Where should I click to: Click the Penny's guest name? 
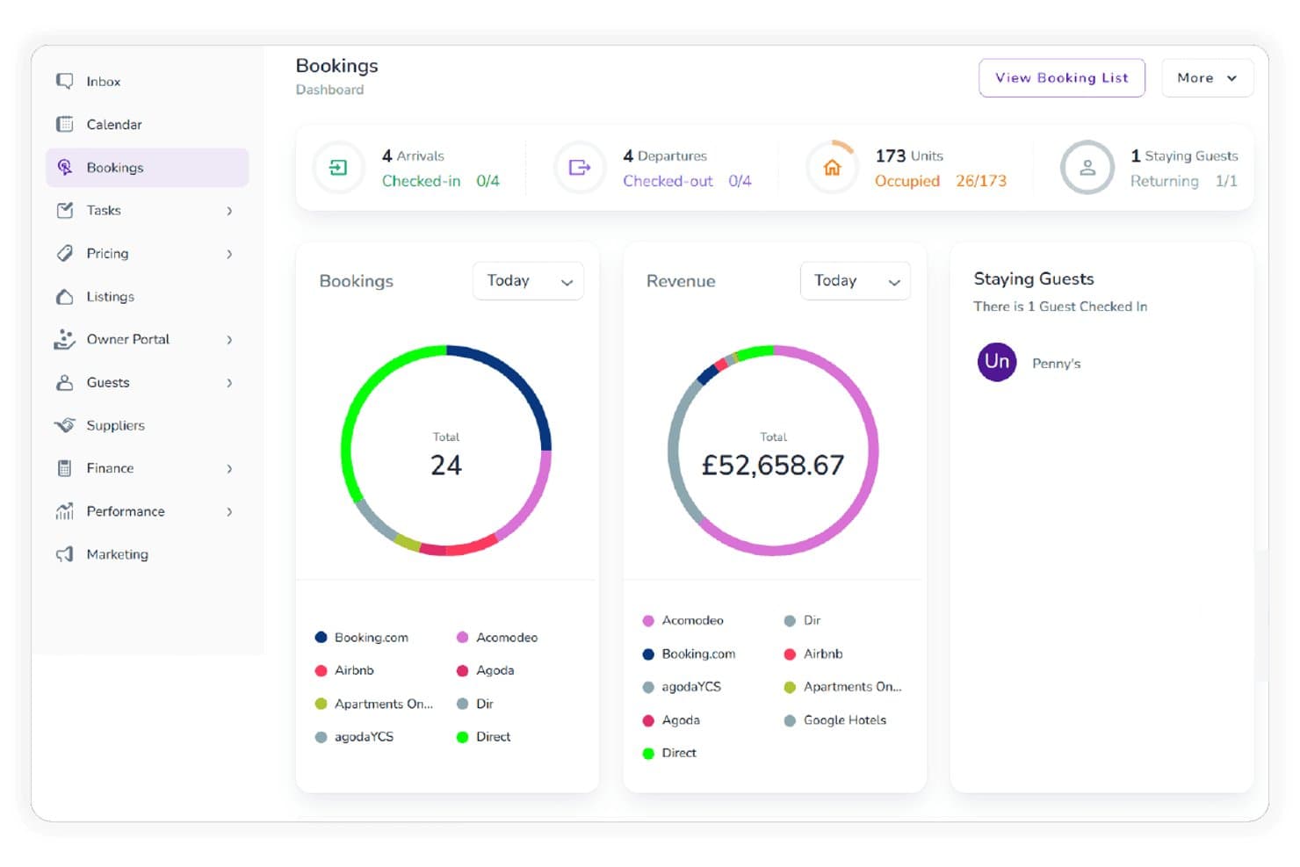pos(1056,364)
